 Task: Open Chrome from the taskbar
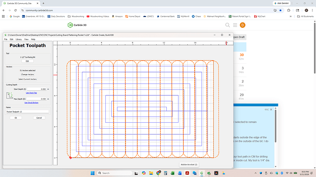[x=158, y=173]
